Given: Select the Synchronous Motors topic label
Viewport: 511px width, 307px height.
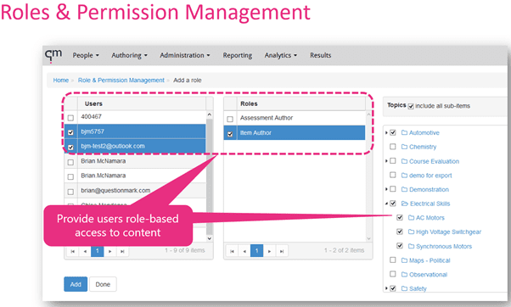Looking at the screenshot, I should [444, 247].
